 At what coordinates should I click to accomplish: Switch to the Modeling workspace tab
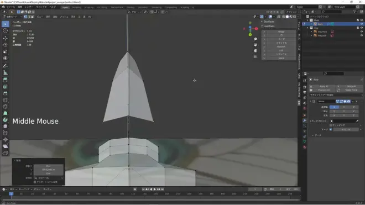[x=76, y=7]
